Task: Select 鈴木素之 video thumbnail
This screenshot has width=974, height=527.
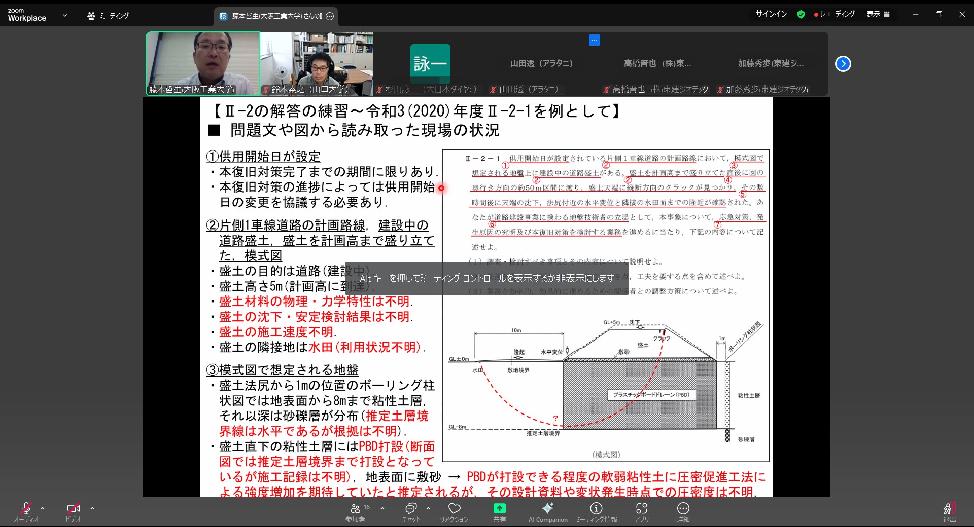Action: point(317,64)
